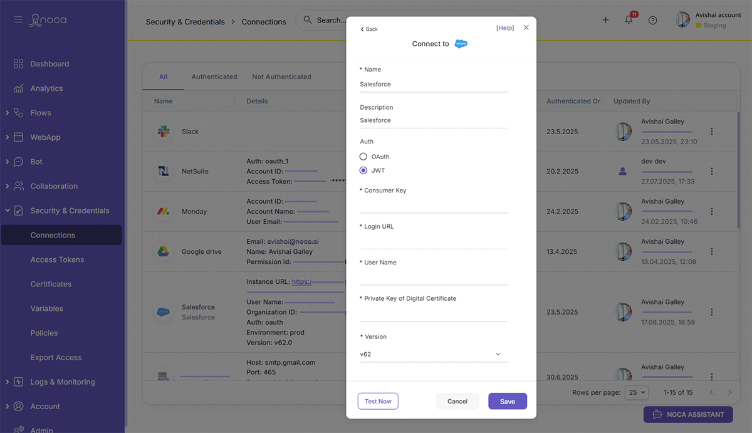Viewport: 752px width, 433px height.
Task: Click the Save button
Action: point(507,401)
